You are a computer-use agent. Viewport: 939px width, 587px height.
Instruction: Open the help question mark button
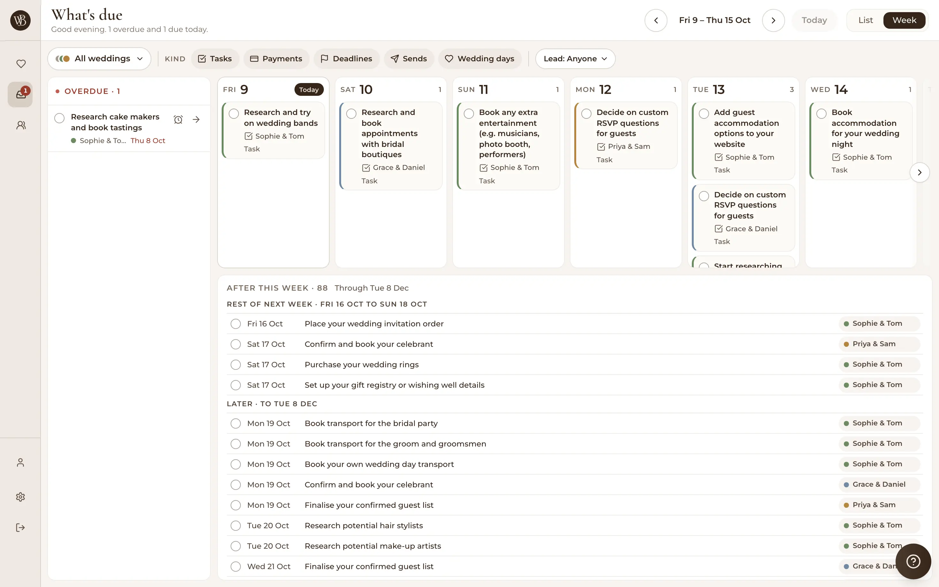click(x=913, y=561)
